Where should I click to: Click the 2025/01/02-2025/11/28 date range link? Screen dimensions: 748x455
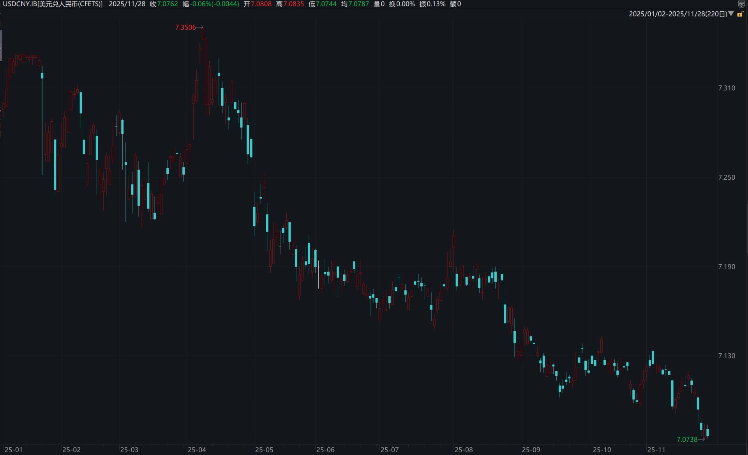[x=678, y=14]
